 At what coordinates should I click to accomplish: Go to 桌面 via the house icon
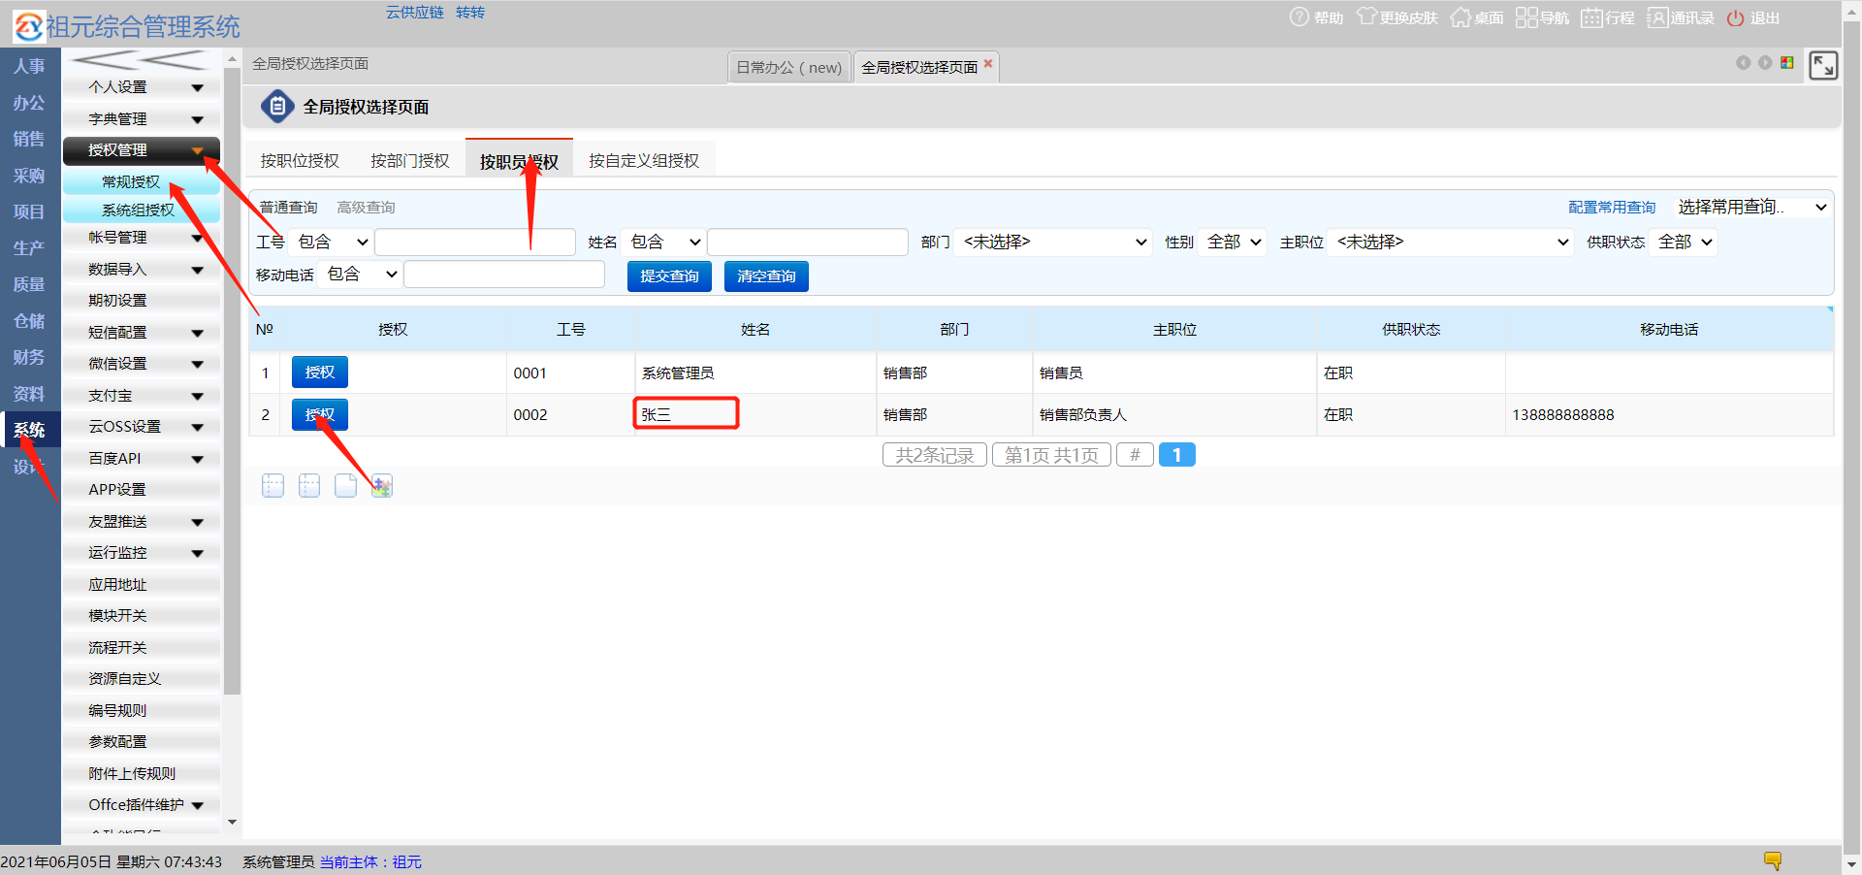tap(1460, 17)
